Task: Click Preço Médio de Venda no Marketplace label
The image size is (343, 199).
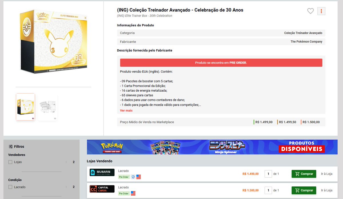Action: [x=147, y=122]
